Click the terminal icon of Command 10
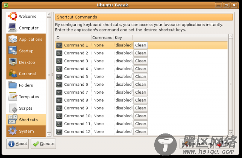The width and height of the screenshot is (242, 158). click(x=59, y=116)
